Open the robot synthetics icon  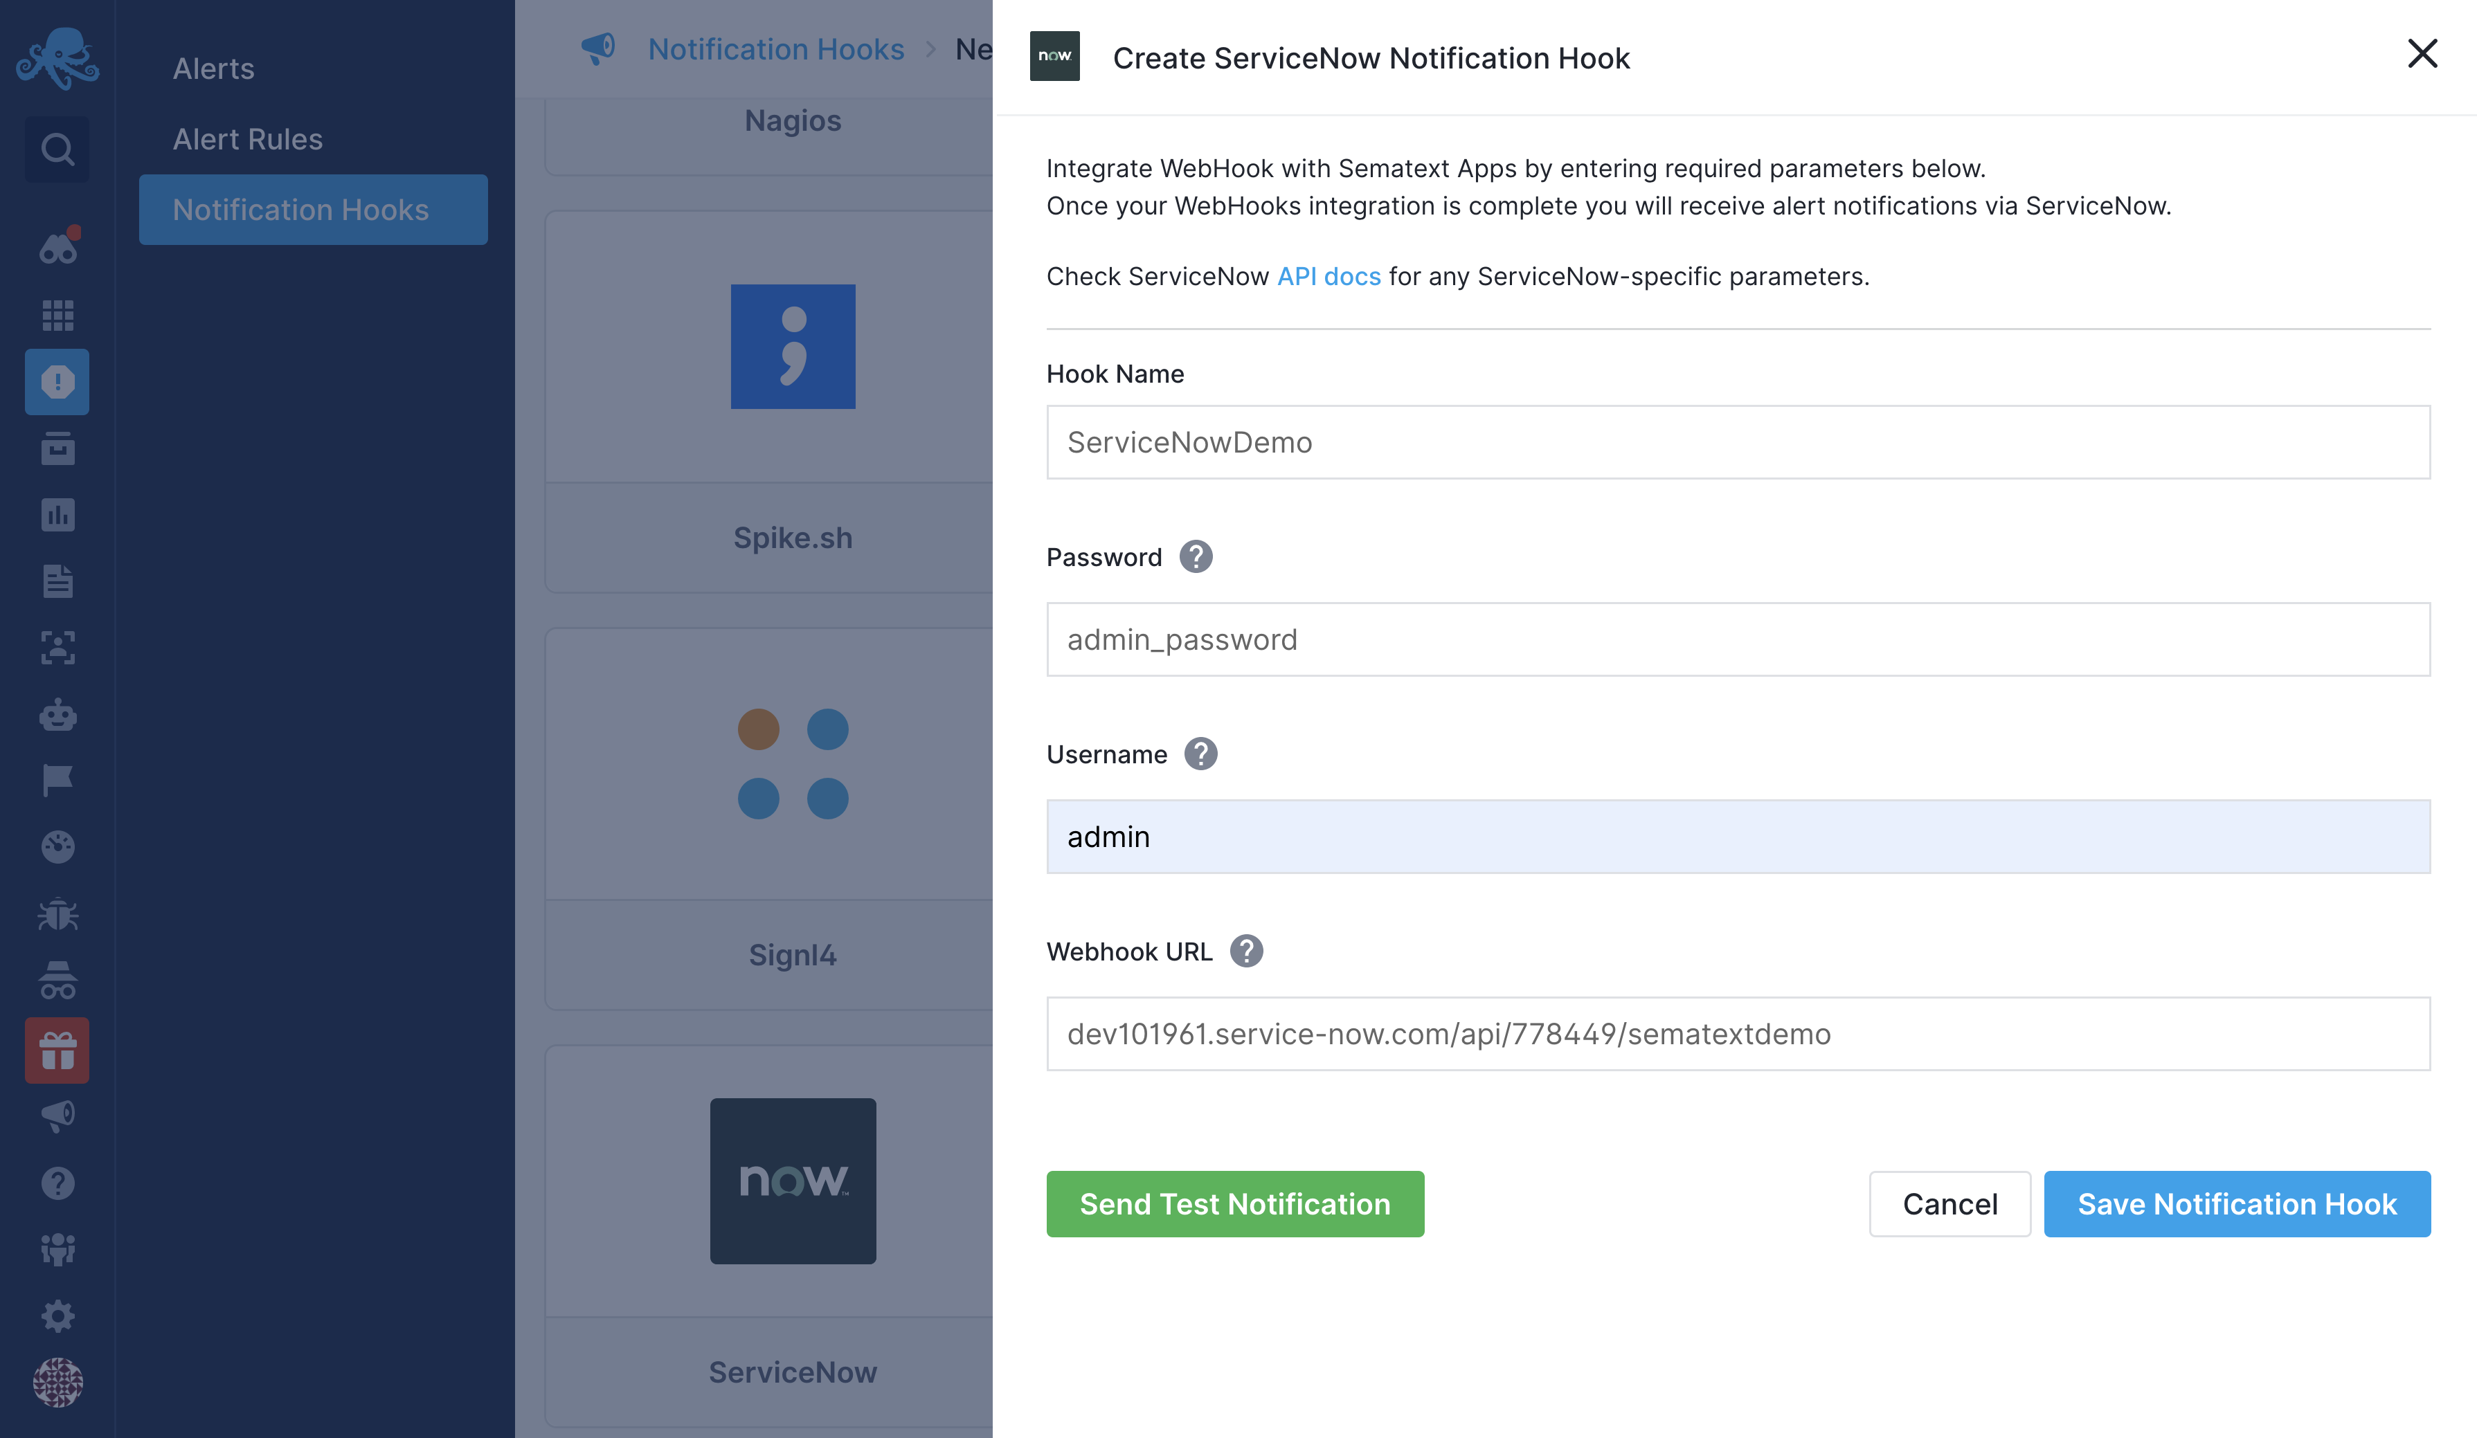[x=58, y=714]
